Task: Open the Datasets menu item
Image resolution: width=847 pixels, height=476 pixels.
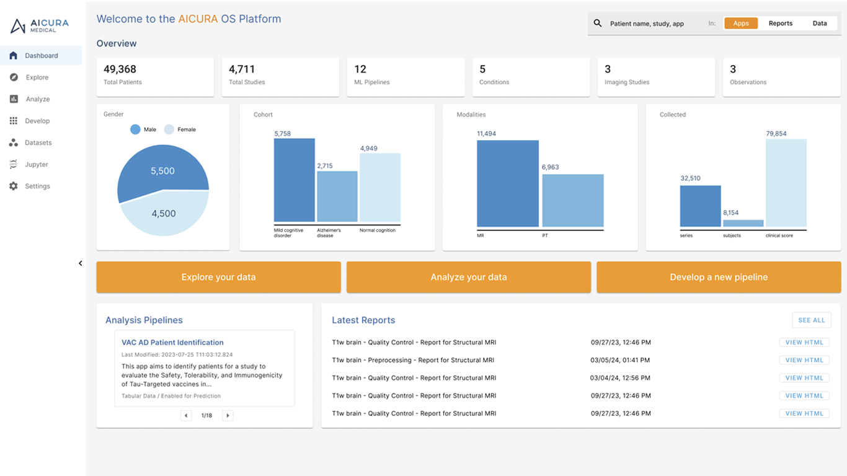Action: tap(41, 143)
